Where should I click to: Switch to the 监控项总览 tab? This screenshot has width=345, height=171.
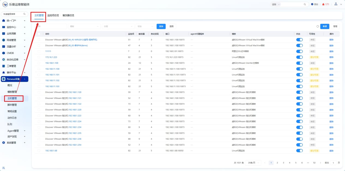coord(53,16)
